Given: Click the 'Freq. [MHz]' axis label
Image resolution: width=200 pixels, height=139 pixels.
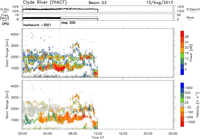Looking at the screenshot, I should coord(4,17).
